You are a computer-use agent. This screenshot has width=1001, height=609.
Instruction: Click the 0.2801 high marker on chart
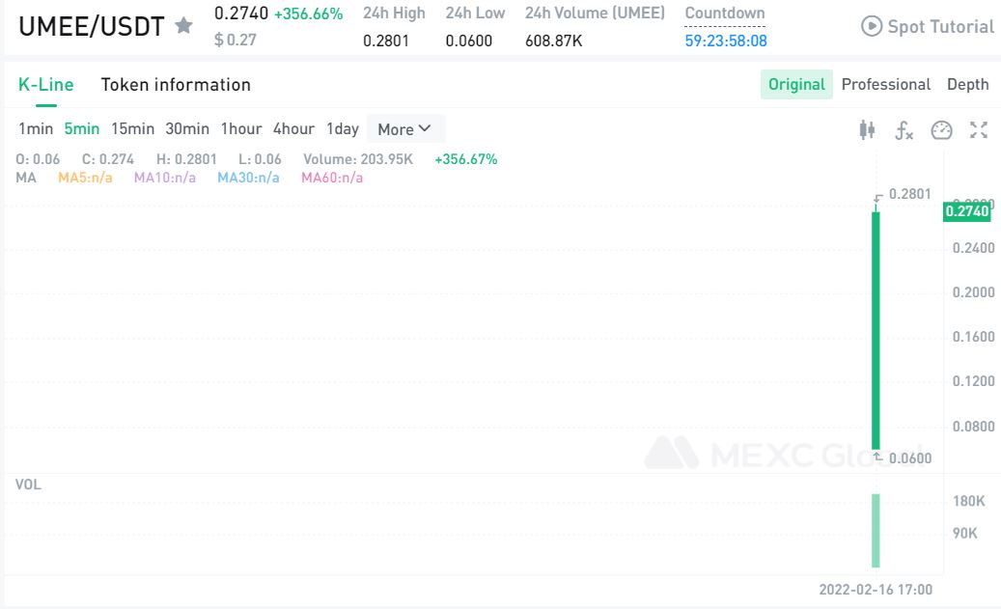[909, 194]
